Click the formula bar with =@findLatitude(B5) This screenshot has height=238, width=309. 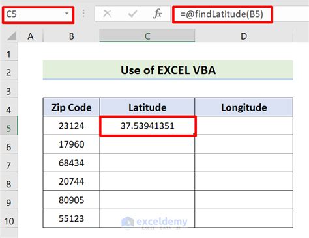point(222,14)
